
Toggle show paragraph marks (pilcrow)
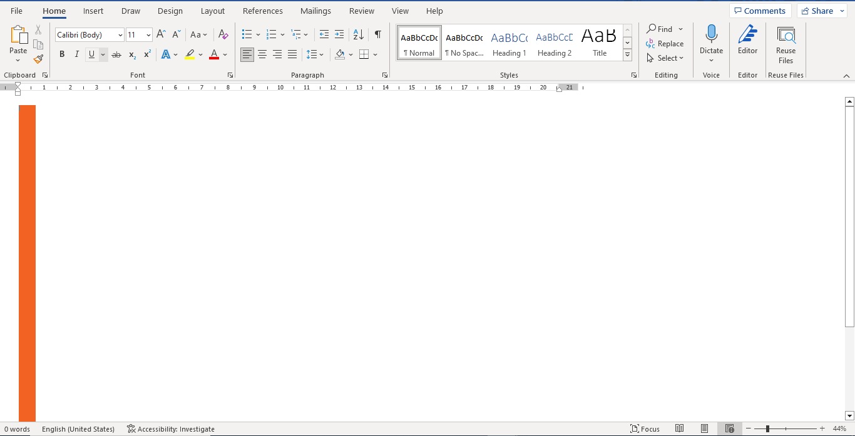[x=377, y=34]
